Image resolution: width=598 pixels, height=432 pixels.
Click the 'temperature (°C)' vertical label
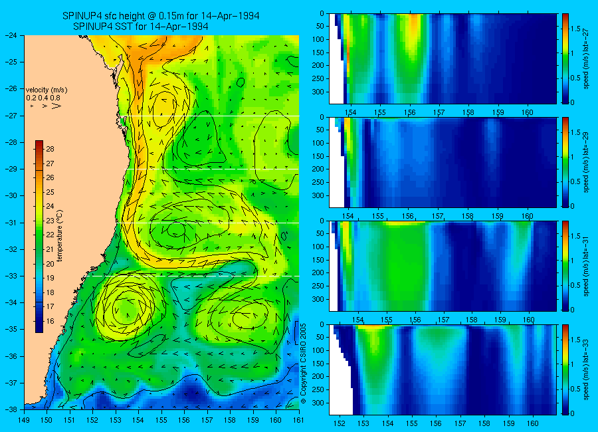[60, 236]
